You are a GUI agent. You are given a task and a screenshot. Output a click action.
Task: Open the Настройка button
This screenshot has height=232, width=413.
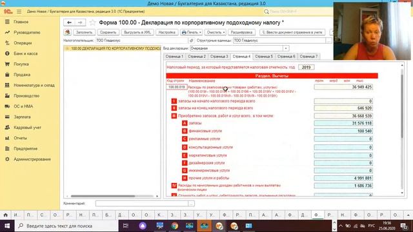[167, 32]
